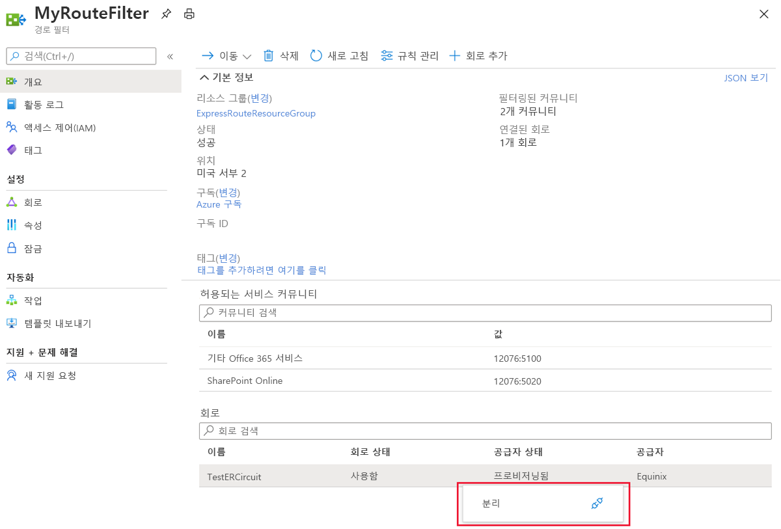Open ExpressRouteResourceGroup link
Viewport: 781px width, 529px height.
(x=256, y=113)
